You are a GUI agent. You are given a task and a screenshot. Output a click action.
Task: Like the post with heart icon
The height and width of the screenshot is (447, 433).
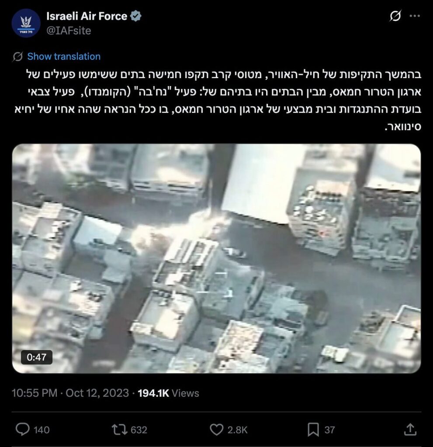coord(217,430)
